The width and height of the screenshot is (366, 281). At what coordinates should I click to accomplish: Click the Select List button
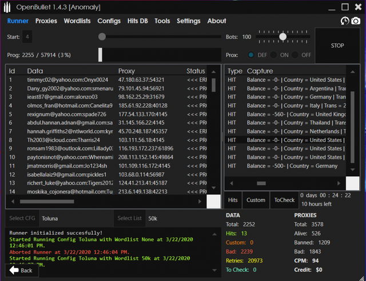(x=130, y=218)
